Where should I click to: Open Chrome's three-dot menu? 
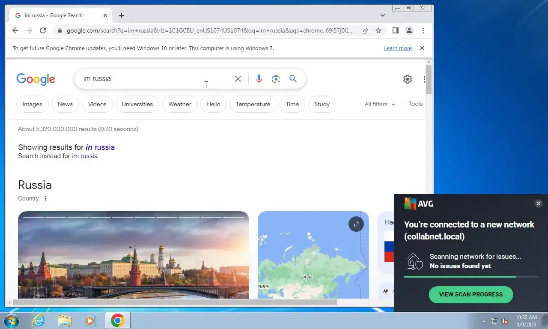tap(423, 30)
